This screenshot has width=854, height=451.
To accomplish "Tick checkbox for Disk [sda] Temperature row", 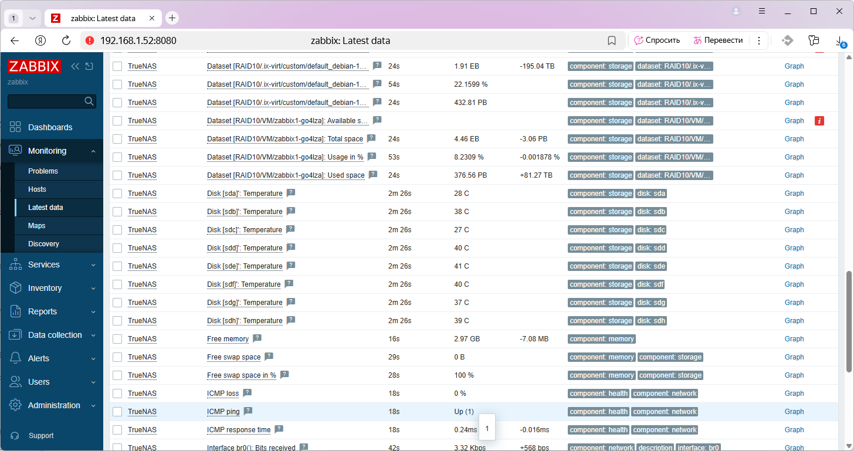I will (117, 194).
